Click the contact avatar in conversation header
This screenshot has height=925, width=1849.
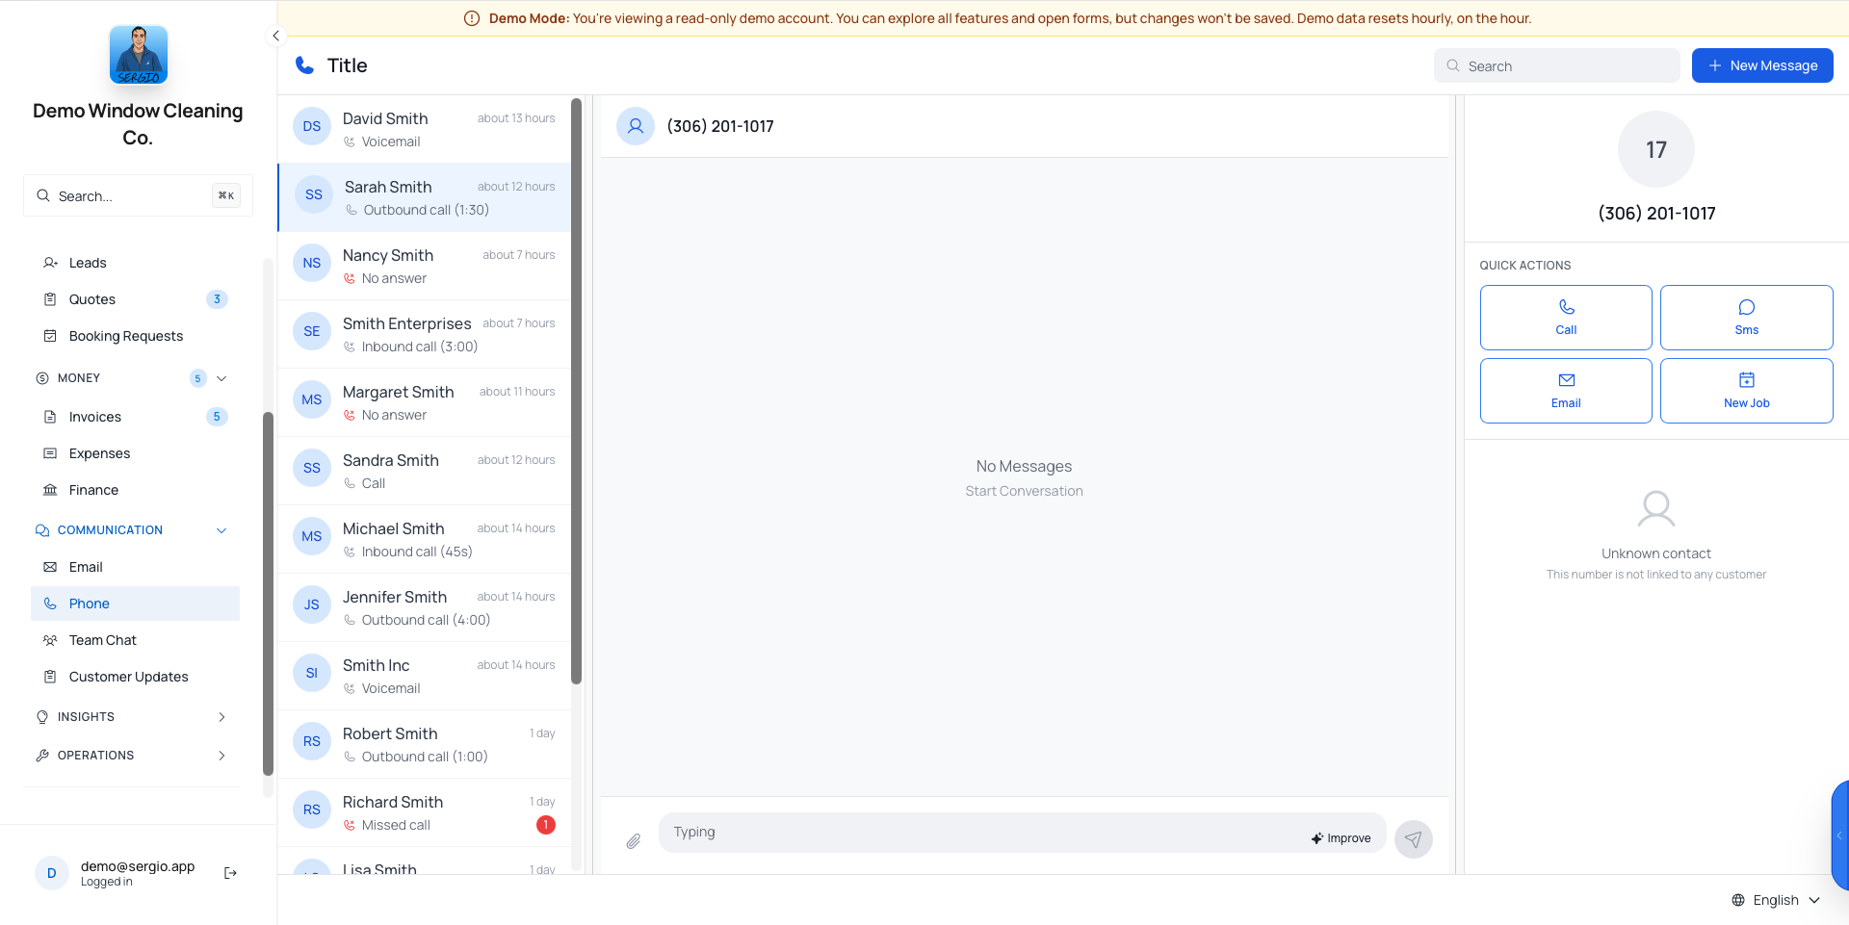coord(636,126)
